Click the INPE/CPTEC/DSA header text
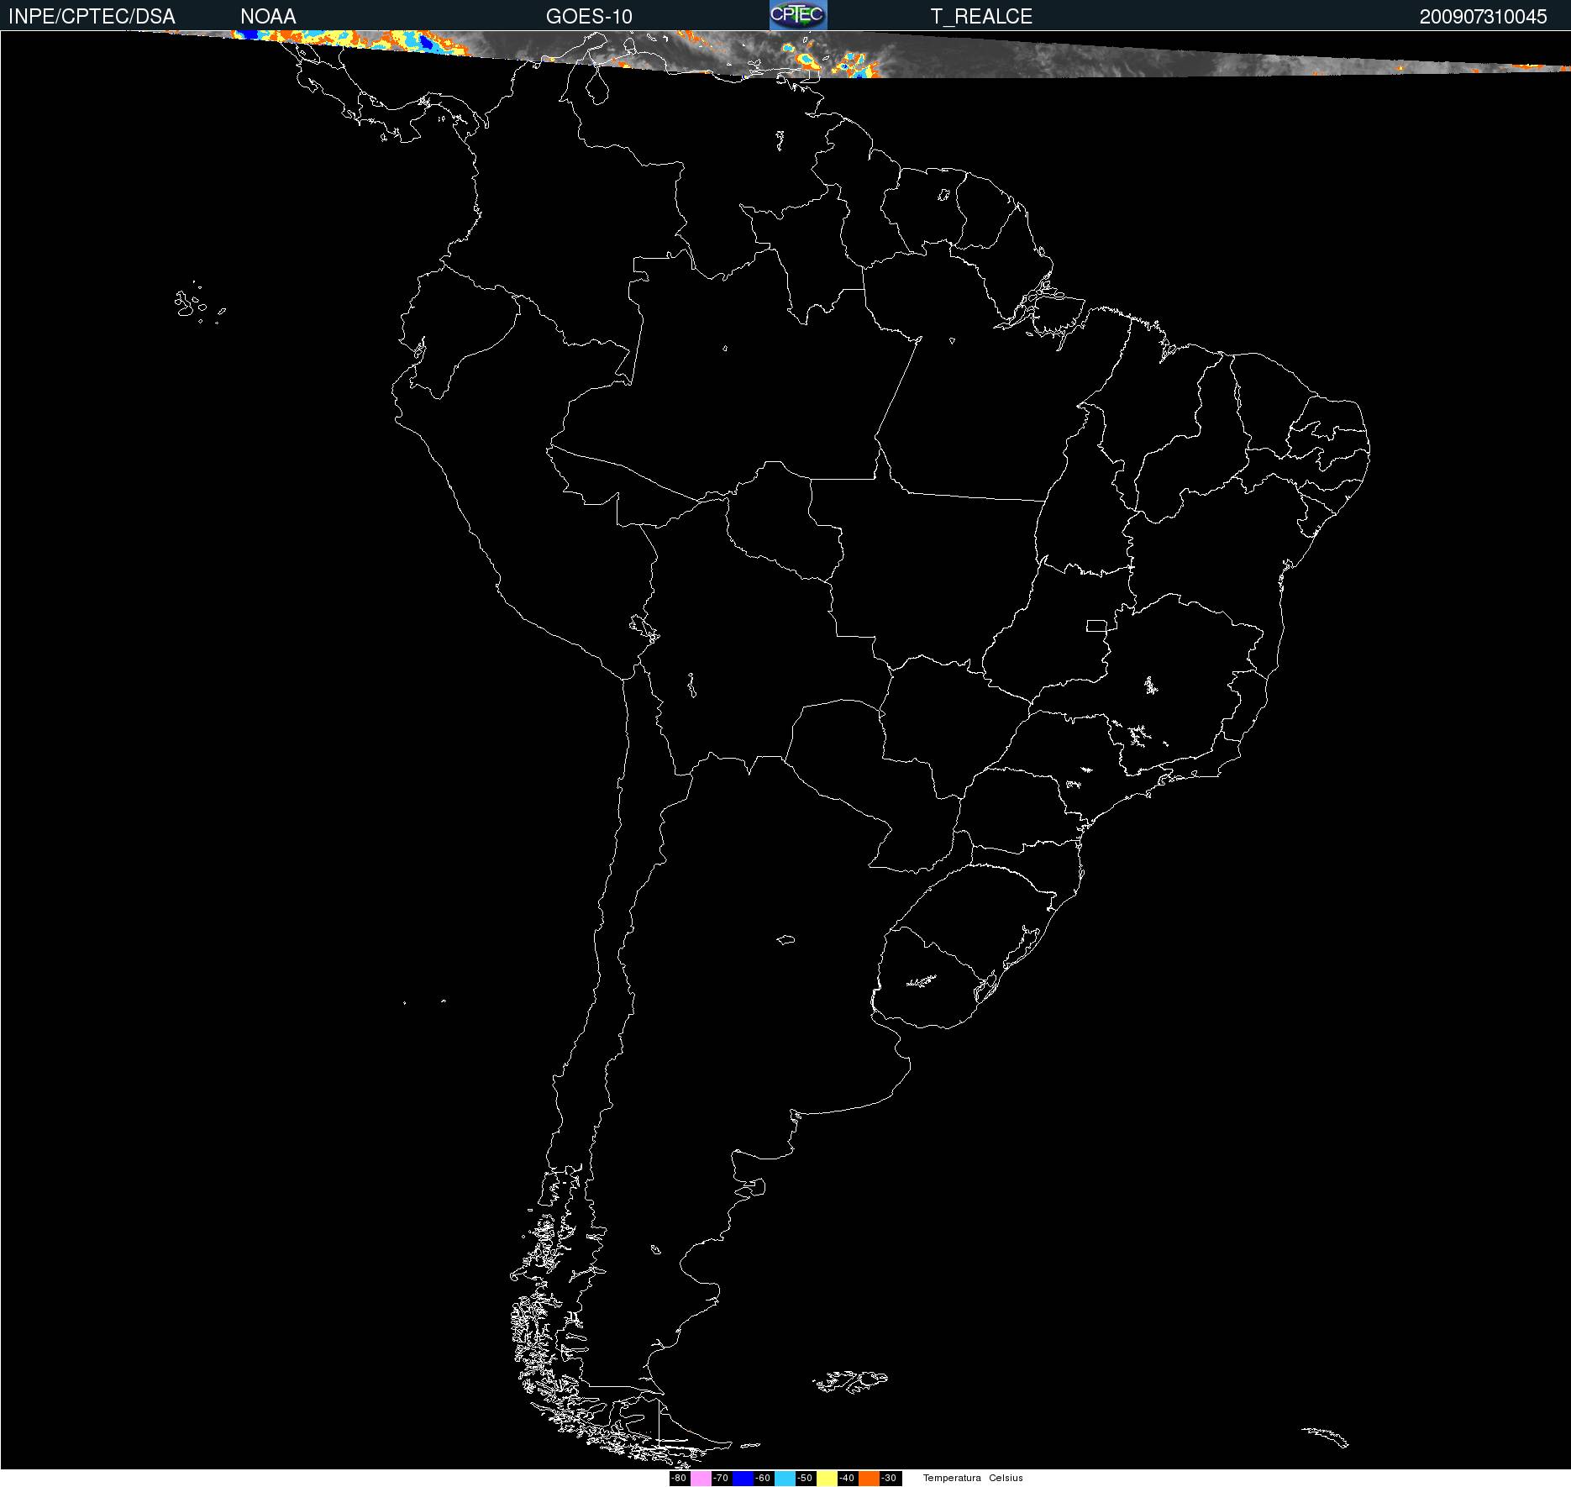 (x=92, y=17)
